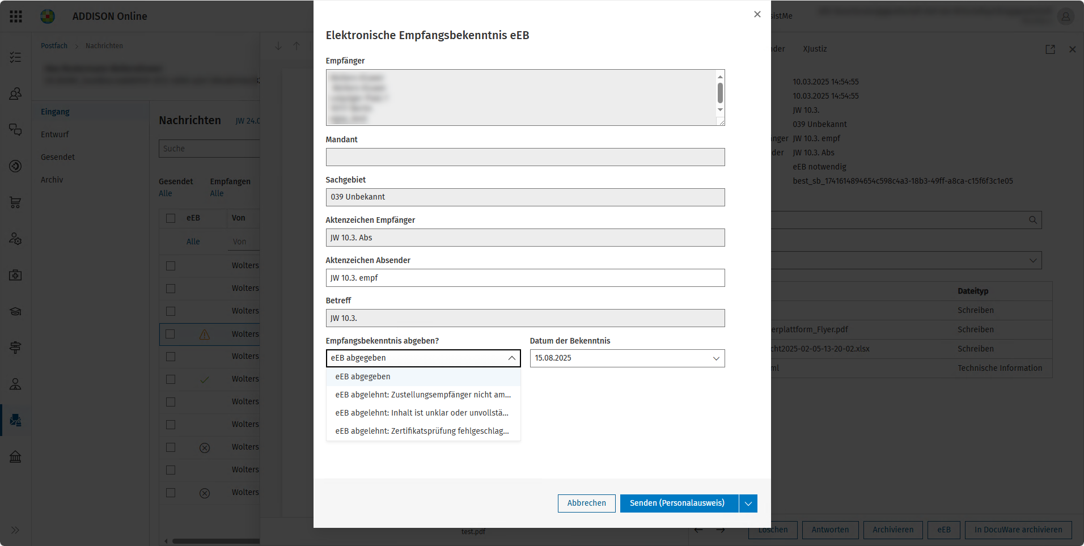This screenshot has width=1084, height=546.
Task: Open message in new window icon
Action: [1050, 49]
